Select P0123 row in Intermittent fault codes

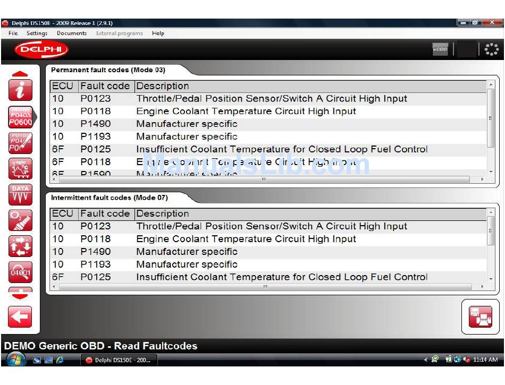[268, 226]
